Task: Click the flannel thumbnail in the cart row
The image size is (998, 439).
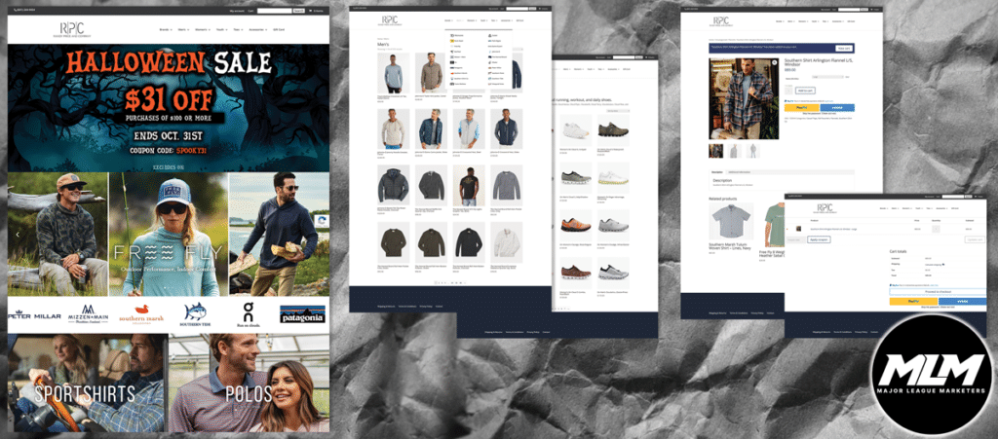Action: (800, 229)
